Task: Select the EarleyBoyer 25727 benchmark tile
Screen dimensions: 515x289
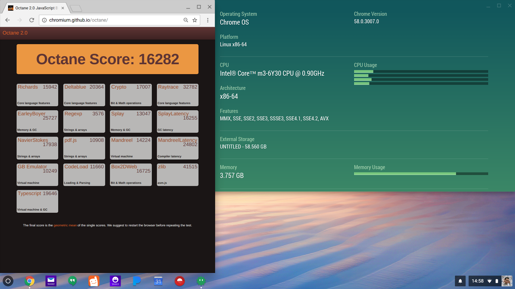Action: pos(37,122)
